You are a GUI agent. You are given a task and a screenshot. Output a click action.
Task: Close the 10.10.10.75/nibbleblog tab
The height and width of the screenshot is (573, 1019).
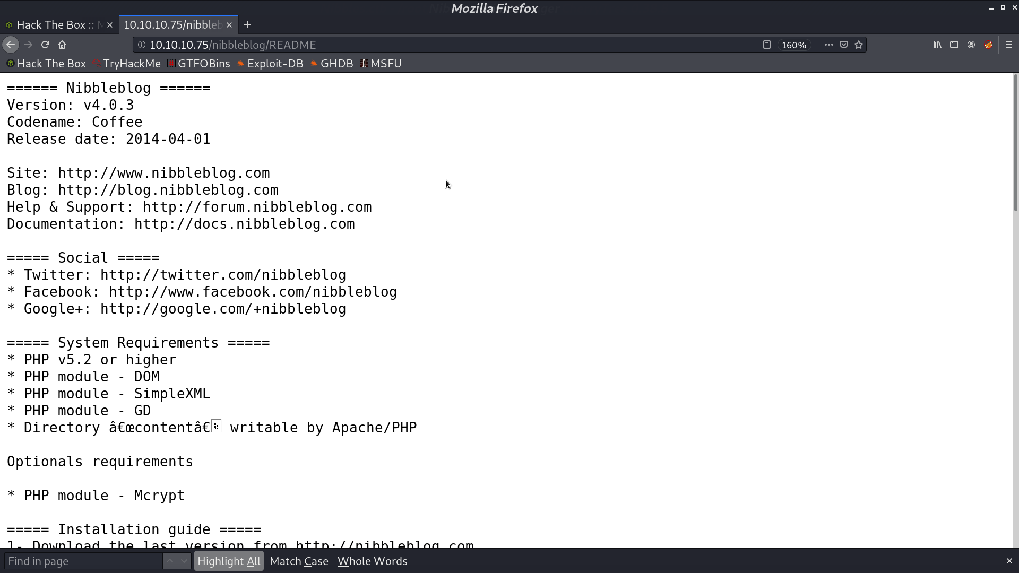coord(229,25)
